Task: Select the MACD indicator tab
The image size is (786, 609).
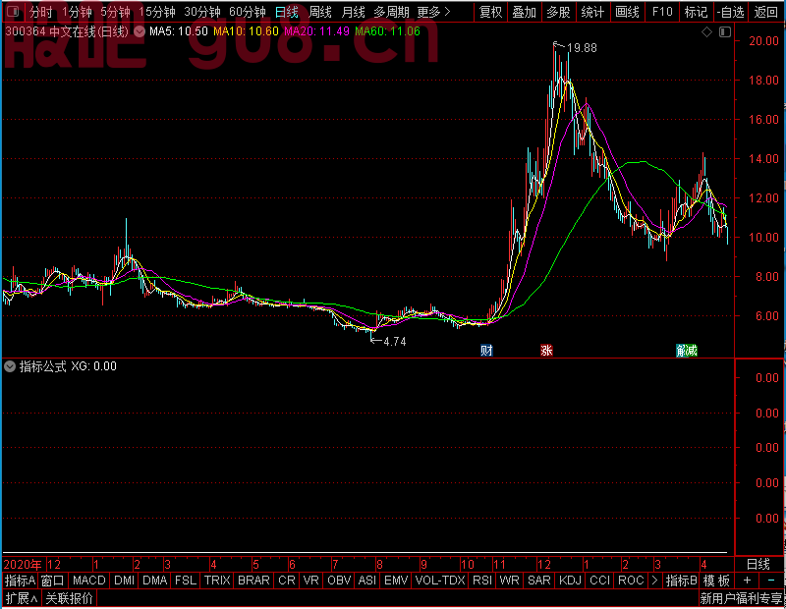Action: pos(88,581)
